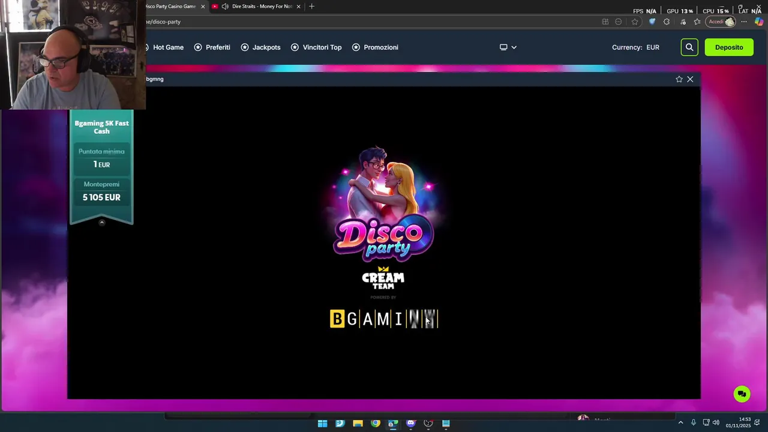Click the star icon beside Preferiti

(198, 47)
